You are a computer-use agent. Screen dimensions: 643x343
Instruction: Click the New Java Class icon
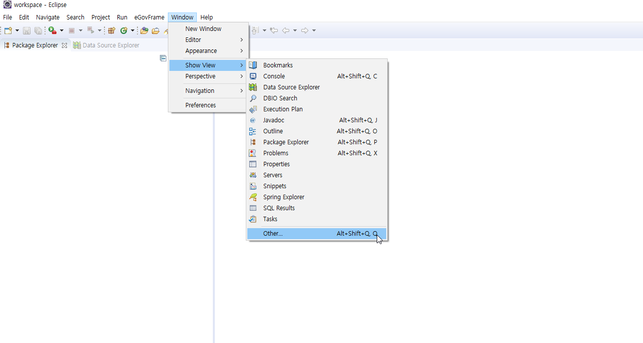[x=123, y=30]
